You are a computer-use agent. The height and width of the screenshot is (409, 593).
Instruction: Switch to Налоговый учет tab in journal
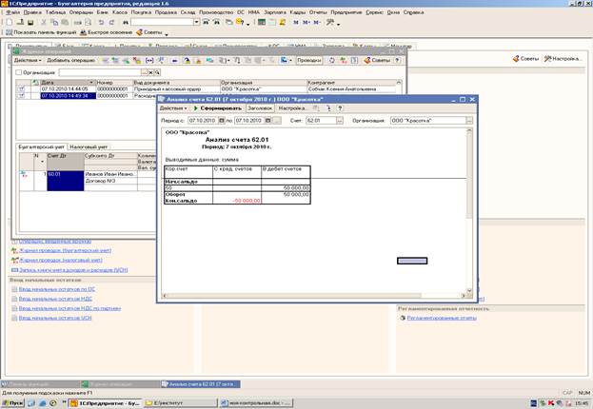pyautogui.click(x=89, y=146)
